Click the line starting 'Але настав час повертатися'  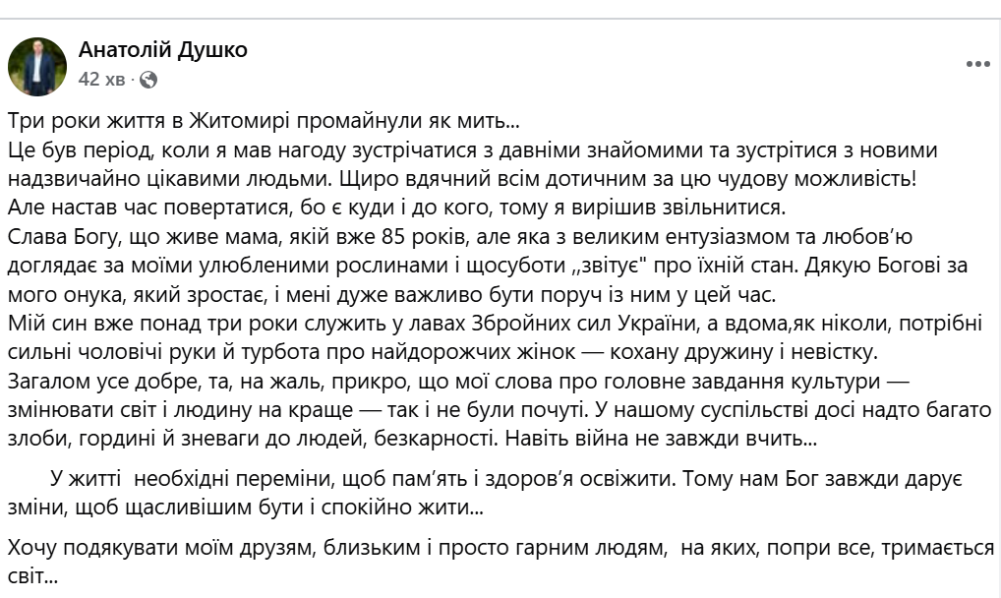[x=397, y=207]
